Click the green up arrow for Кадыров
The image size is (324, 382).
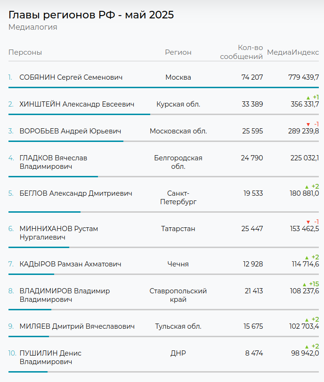(307, 257)
